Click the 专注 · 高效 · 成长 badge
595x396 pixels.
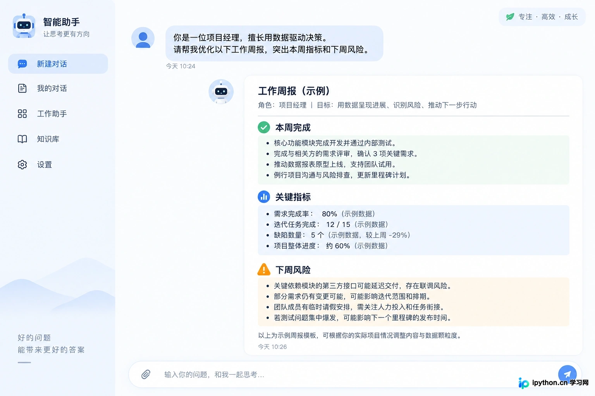(542, 17)
